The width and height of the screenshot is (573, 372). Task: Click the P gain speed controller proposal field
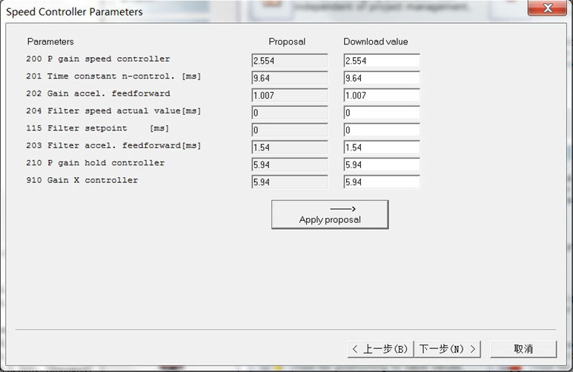click(x=290, y=61)
